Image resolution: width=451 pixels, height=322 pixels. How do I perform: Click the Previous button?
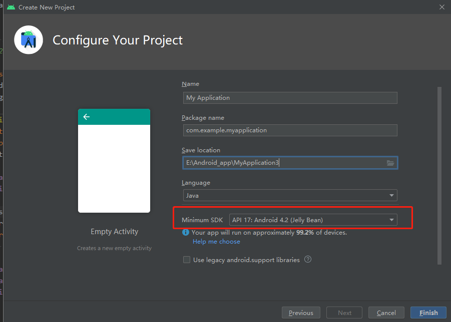pos(301,313)
